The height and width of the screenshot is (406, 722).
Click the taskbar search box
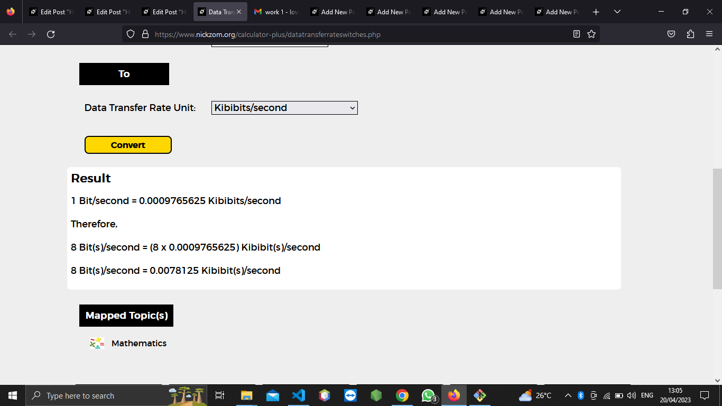point(116,395)
